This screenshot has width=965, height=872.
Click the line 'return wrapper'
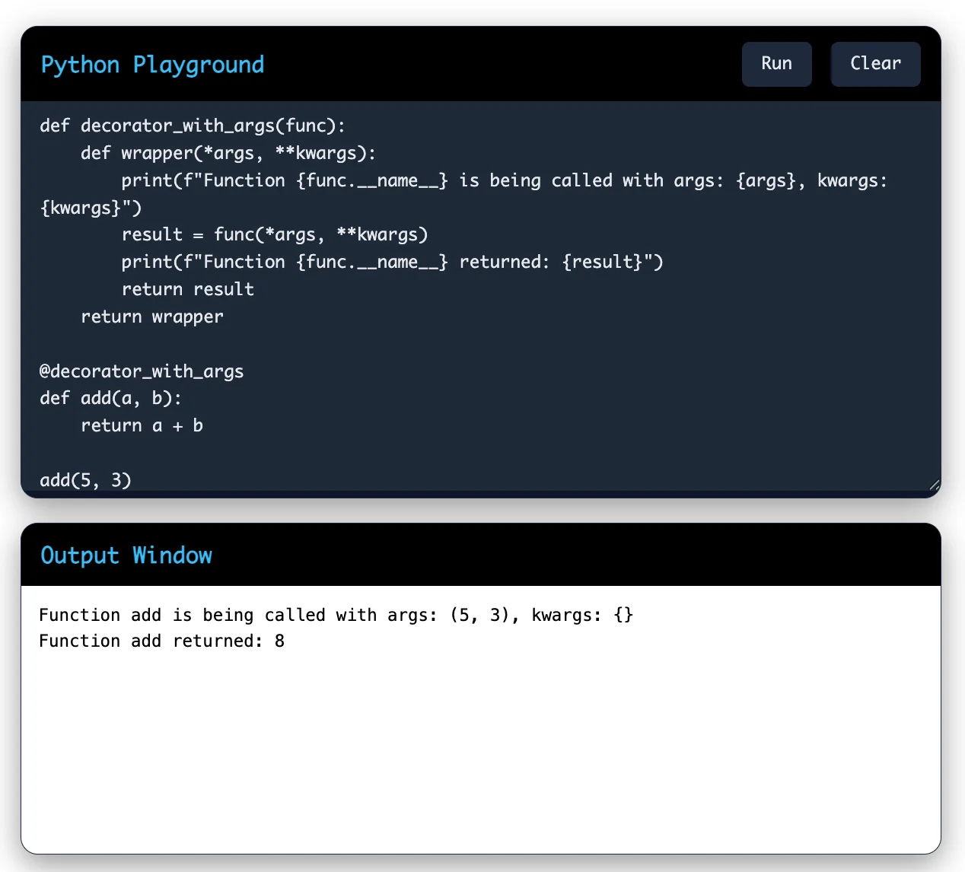[x=152, y=317]
